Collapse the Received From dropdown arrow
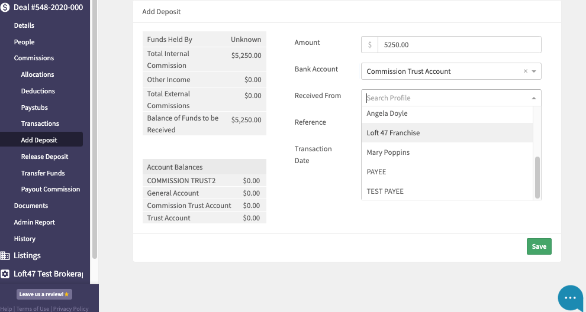Viewport: 586px width, 312px height. pos(534,98)
